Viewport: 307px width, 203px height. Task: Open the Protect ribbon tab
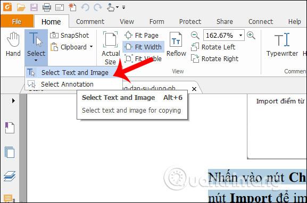tap(190, 21)
